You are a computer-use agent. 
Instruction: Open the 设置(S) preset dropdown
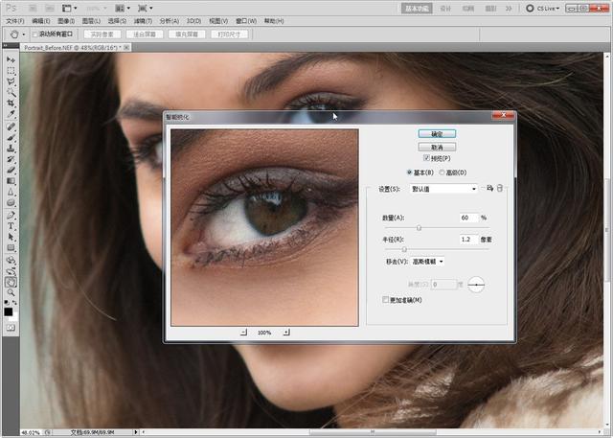[443, 189]
